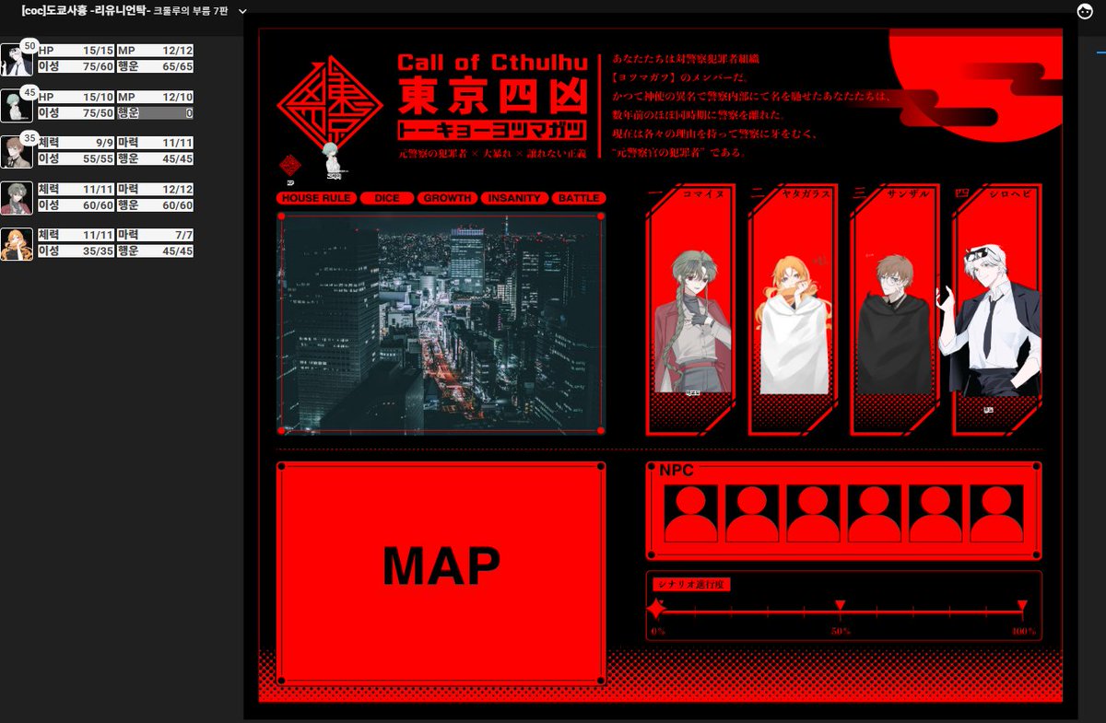Select the orange-haired character avatar in list
This screenshot has width=1106, height=723.
click(x=16, y=244)
